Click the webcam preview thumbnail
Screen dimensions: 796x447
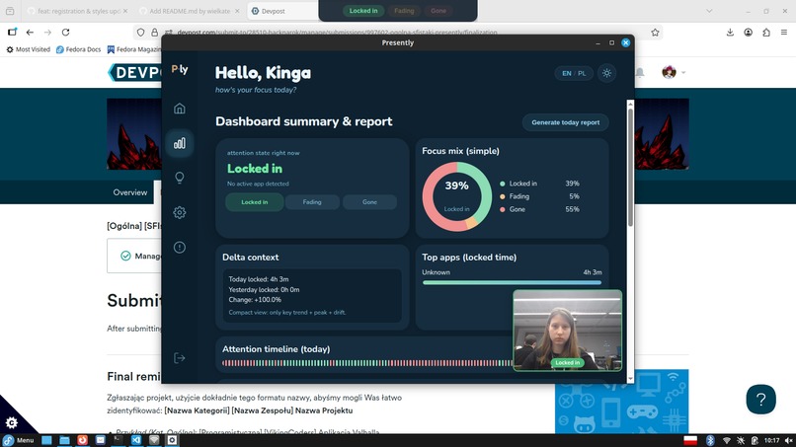pyautogui.click(x=567, y=331)
